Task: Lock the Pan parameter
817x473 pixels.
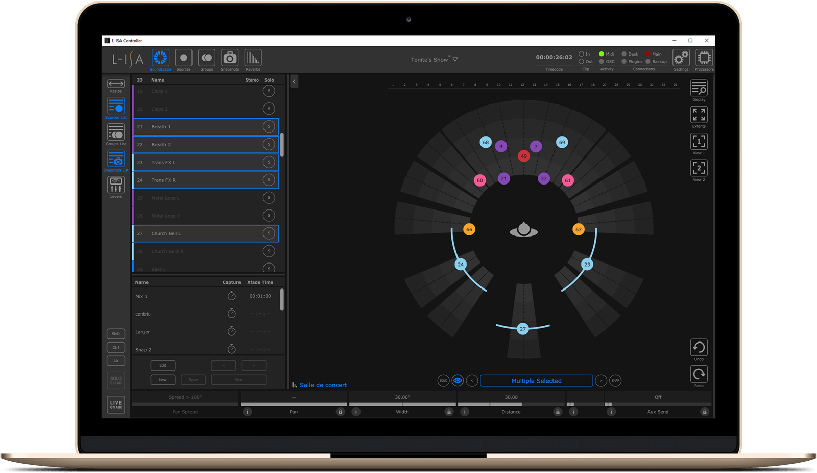Action: (340, 412)
